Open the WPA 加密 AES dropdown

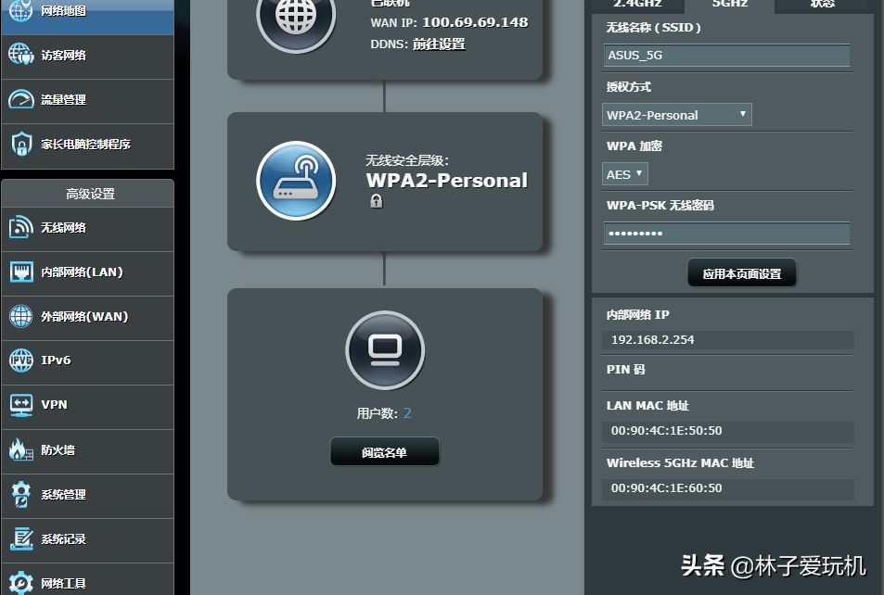(x=625, y=174)
